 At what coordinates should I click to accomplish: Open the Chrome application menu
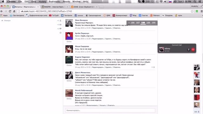pyautogui.click(x=11, y=2)
